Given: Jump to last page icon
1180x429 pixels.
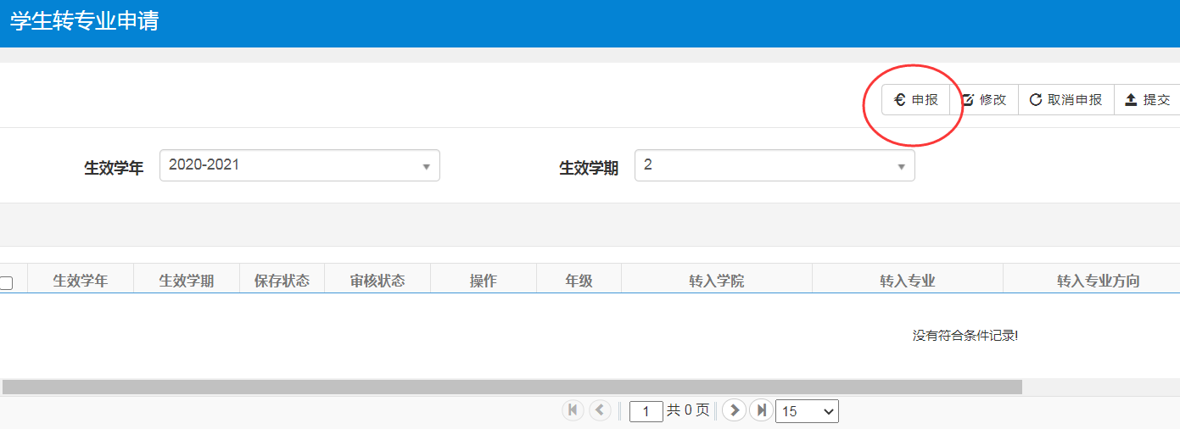Looking at the screenshot, I should 761,410.
